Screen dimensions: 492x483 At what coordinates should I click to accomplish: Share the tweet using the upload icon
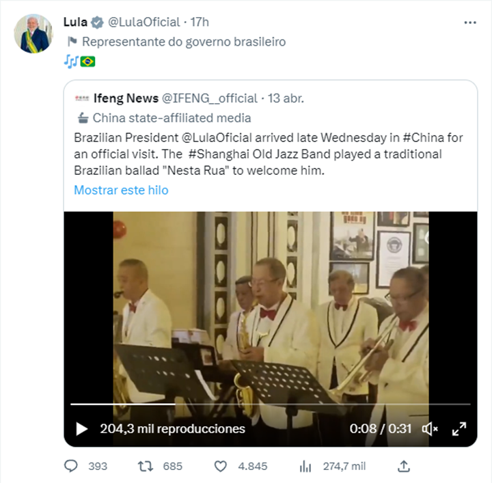coord(404,466)
